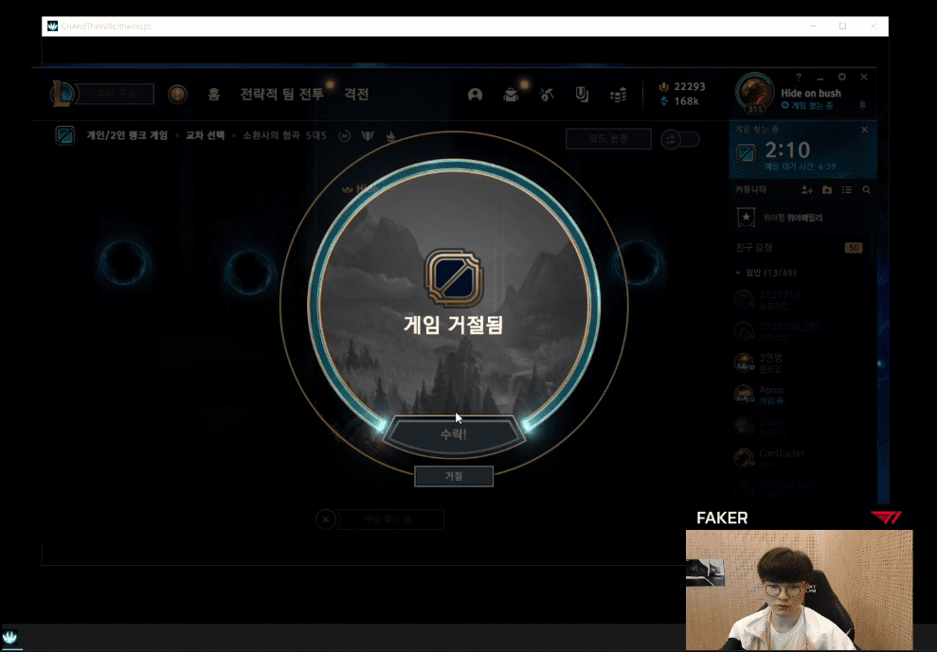This screenshot has width=937, height=652.
Task: Select friend Aprox in the list
Action: [x=802, y=394]
